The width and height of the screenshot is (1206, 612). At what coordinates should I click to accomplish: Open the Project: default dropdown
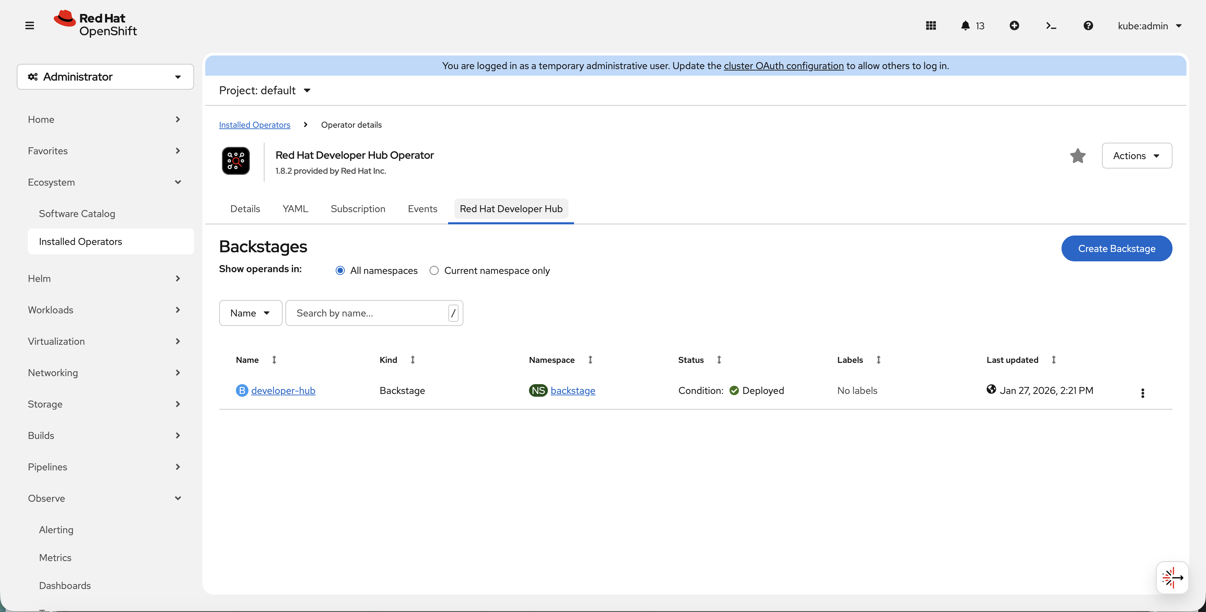[265, 90]
